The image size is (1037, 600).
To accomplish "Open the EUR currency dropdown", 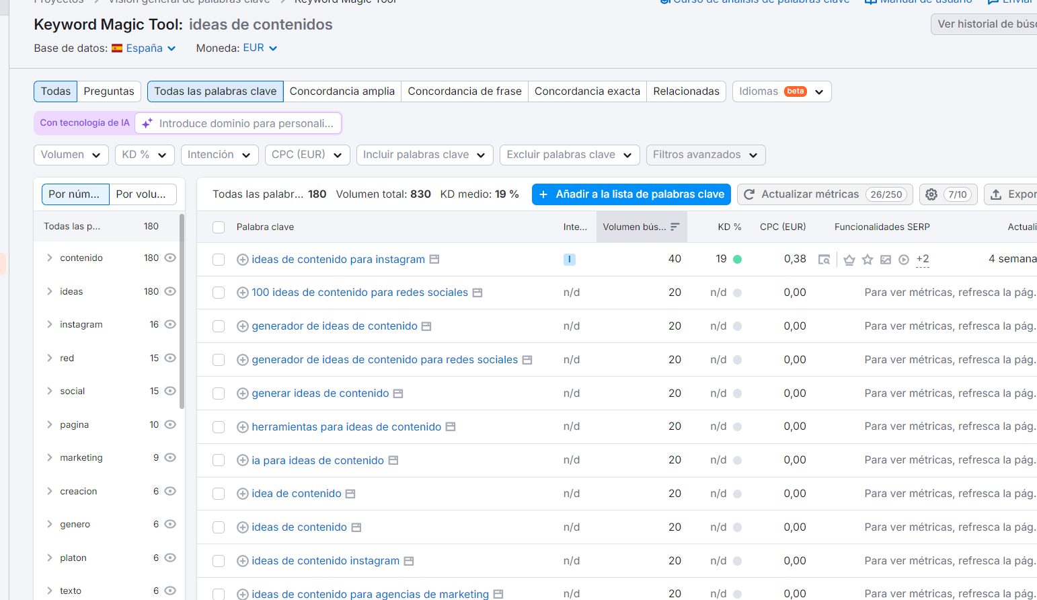I will click(x=260, y=48).
